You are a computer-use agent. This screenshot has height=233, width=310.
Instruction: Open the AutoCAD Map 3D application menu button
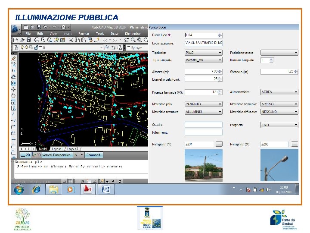(x=15, y=29)
